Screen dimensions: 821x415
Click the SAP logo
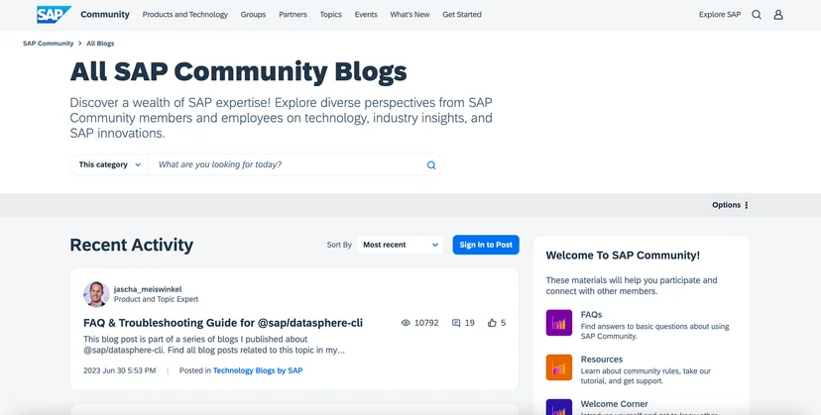tap(54, 15)
